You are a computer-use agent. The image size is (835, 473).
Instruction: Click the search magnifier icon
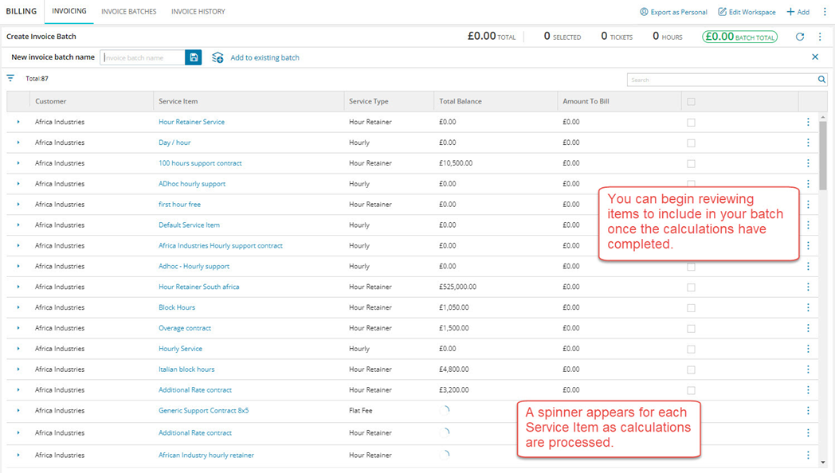(x=821, y=80)
